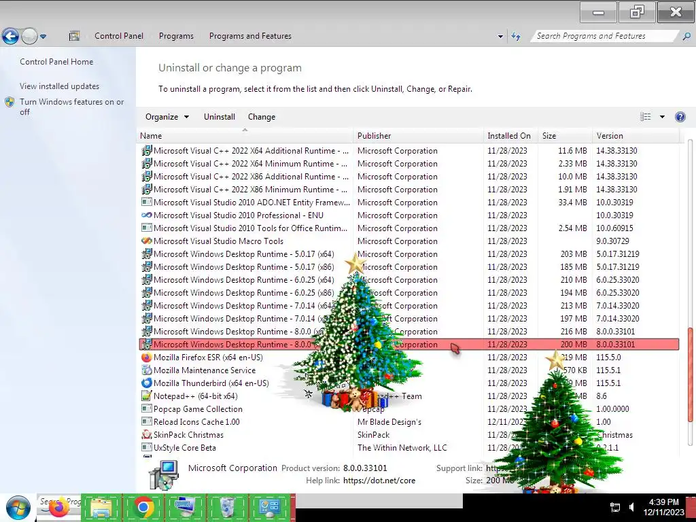Viewport: 696px width, 522px height.
Task: Select Visual C++ 2022 X86 Minimum Runtime icon
Action: (x=147, y=189)
